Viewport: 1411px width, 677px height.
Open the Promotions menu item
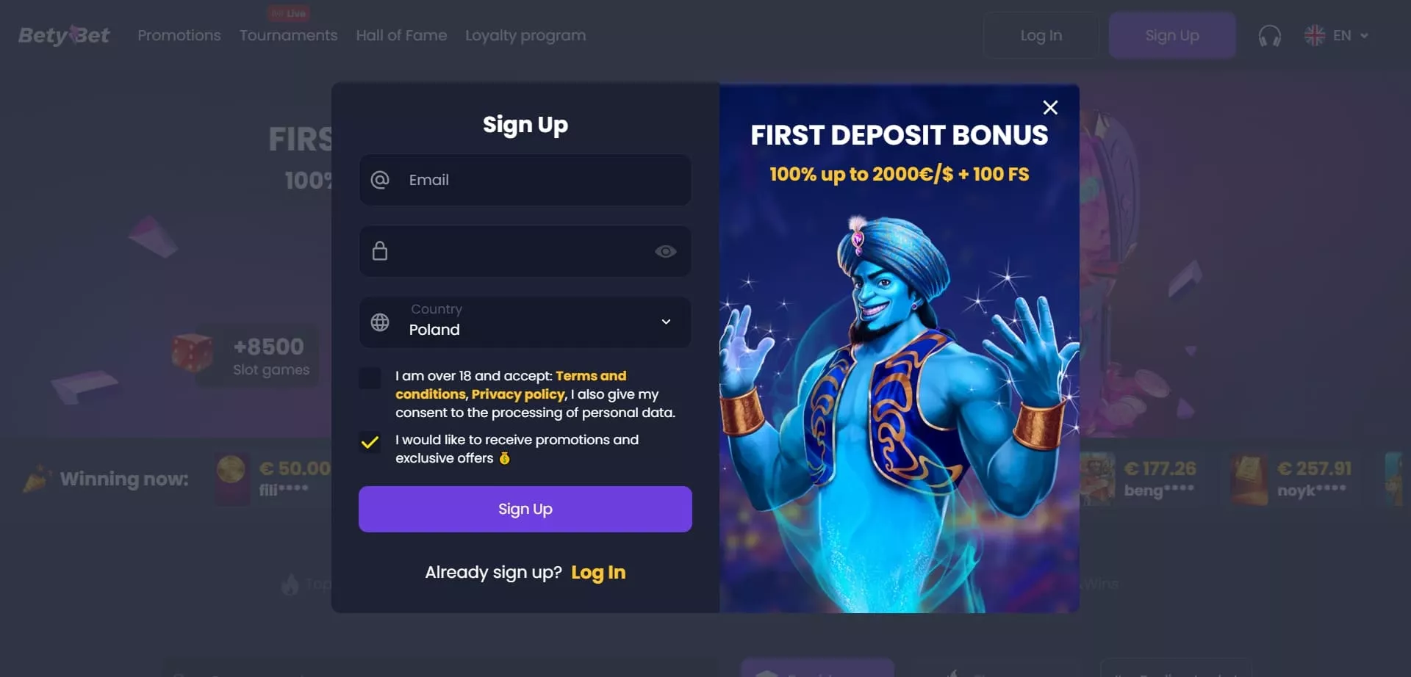tap(179, 35)
